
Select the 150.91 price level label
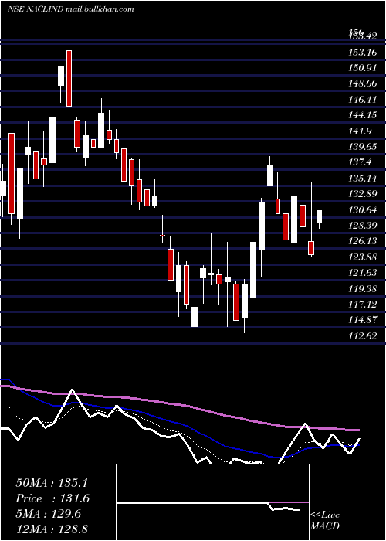tap(362, 68)
